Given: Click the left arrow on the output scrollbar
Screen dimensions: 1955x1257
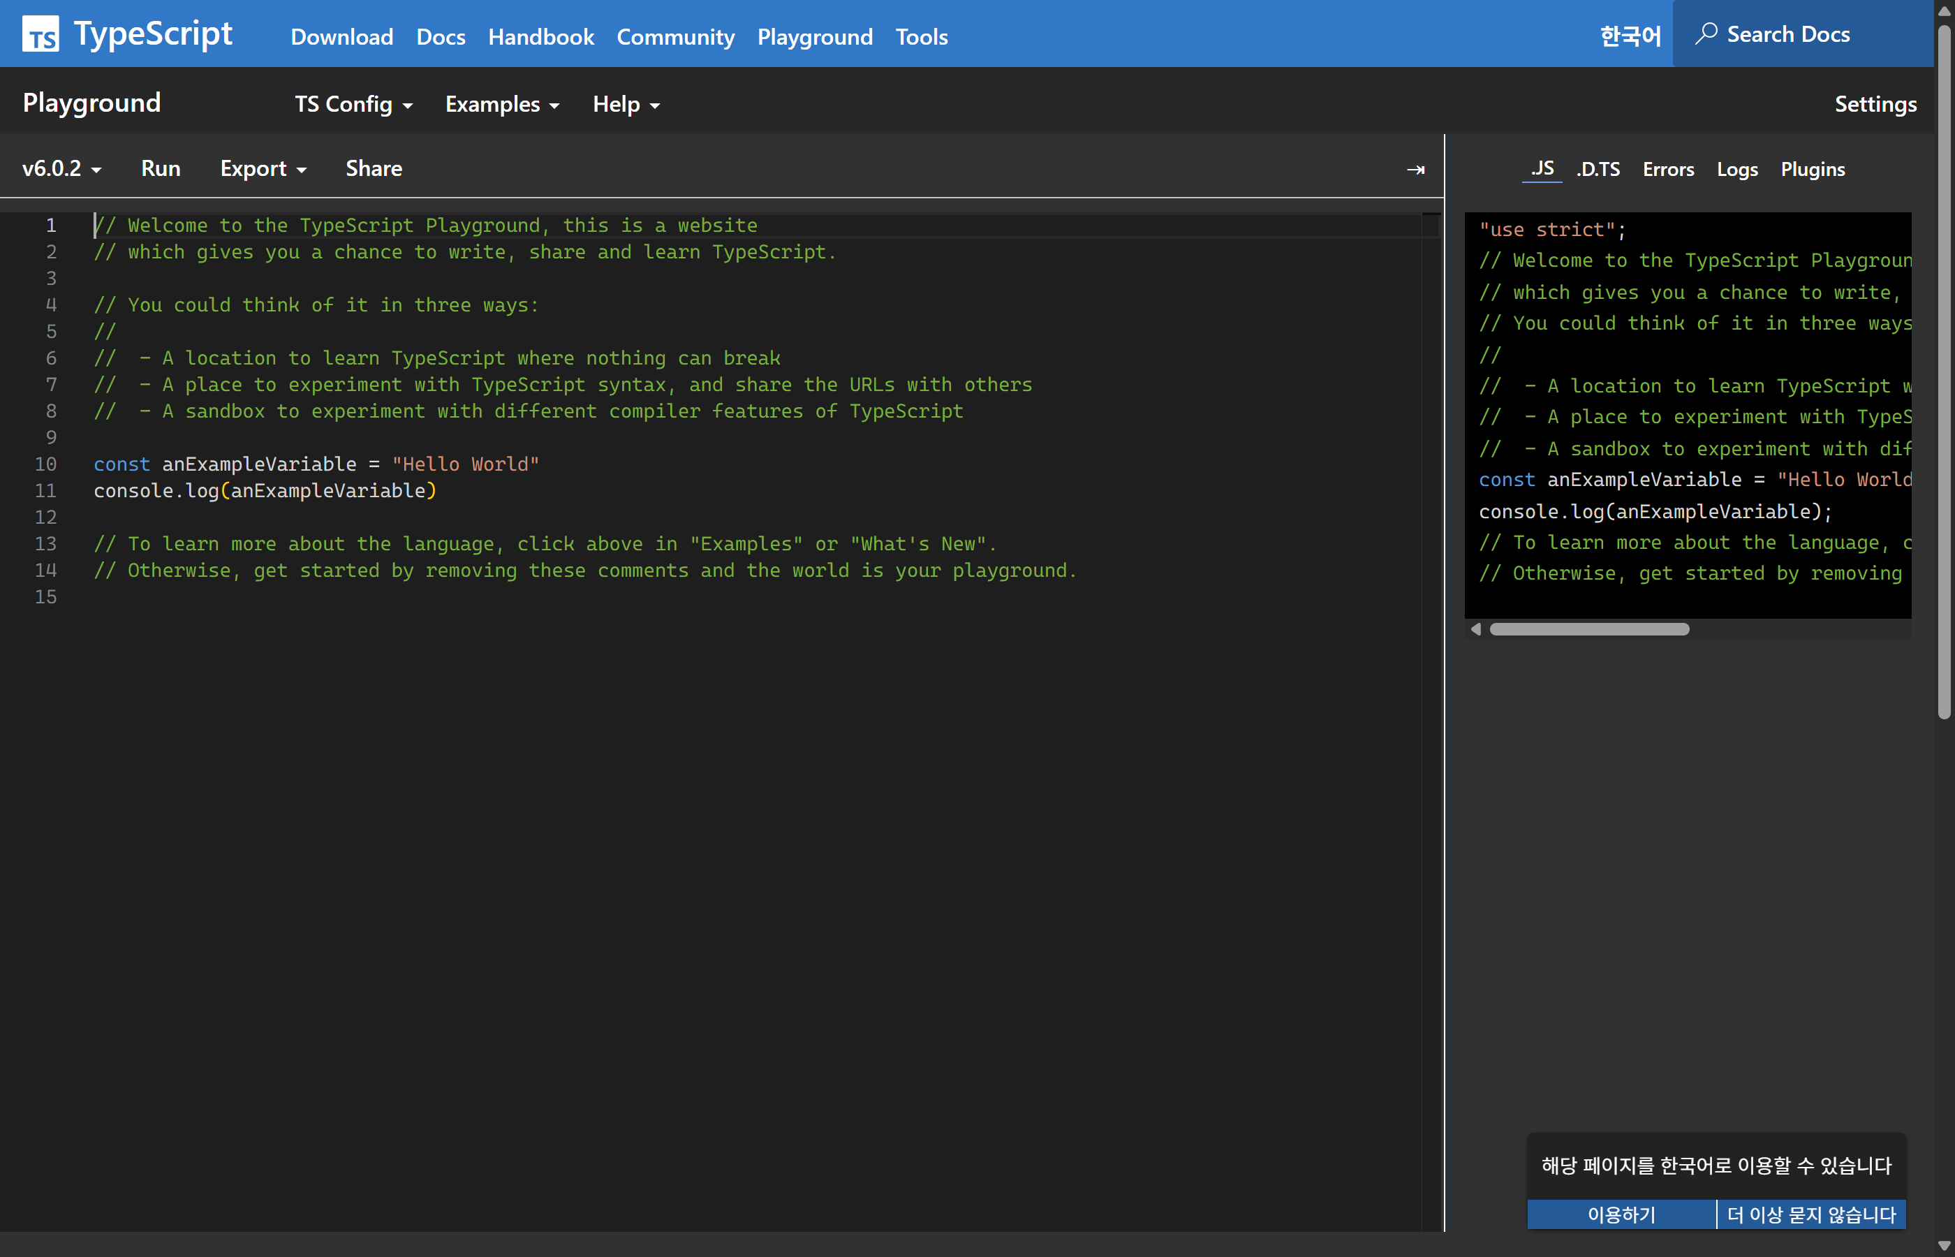Looking at the screenshot, I should pyautogui.click(x=1475, y=629).
